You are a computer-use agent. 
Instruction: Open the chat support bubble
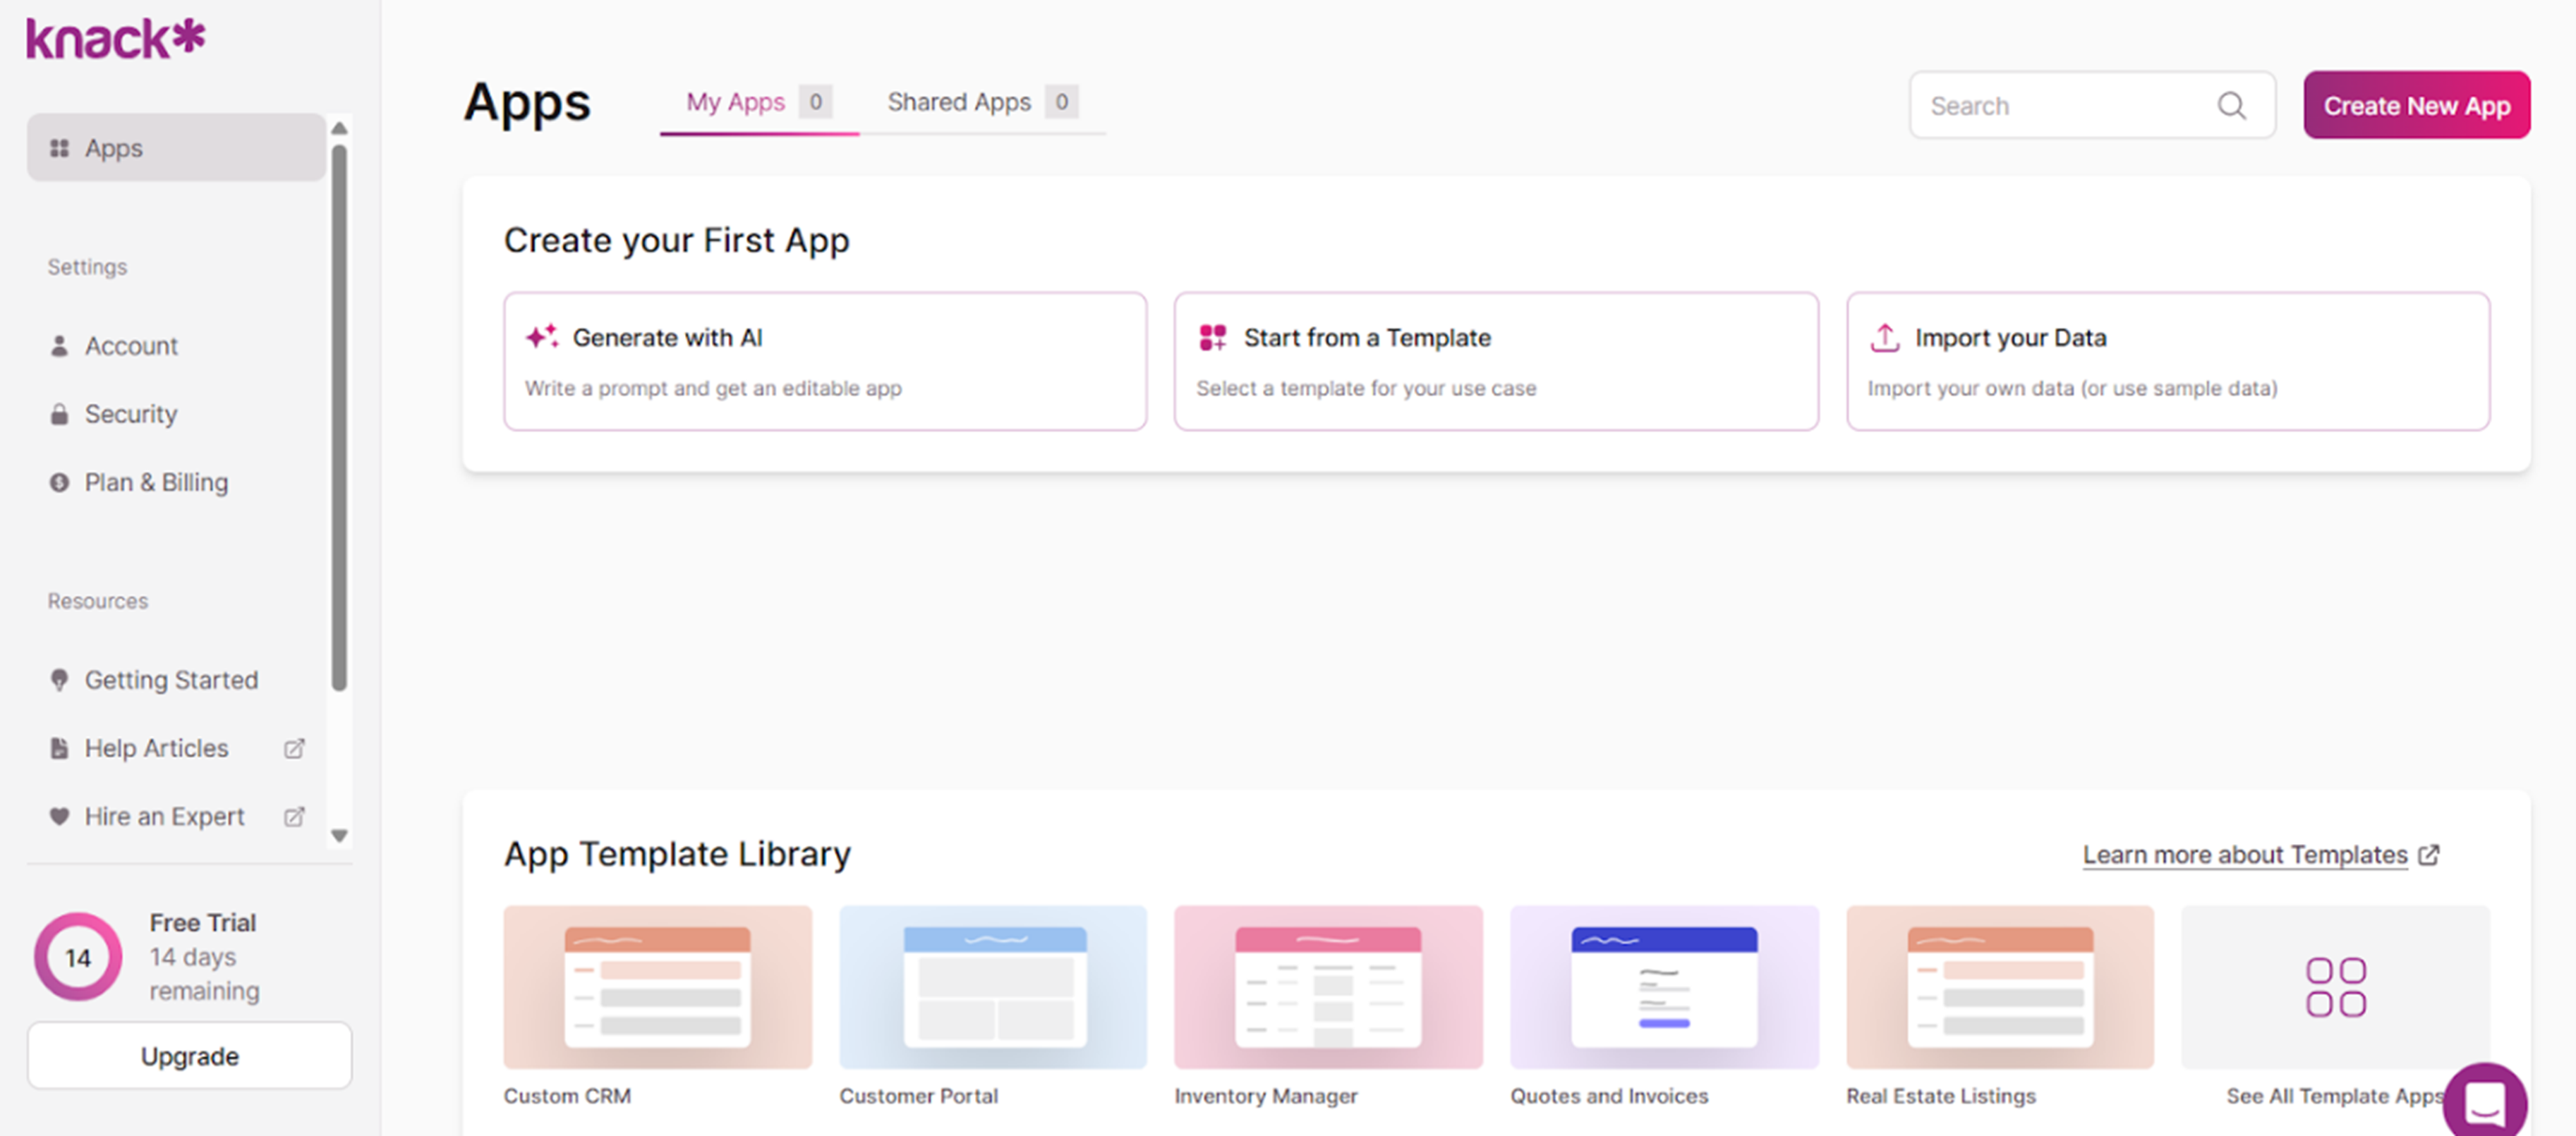[2485, 1102]
